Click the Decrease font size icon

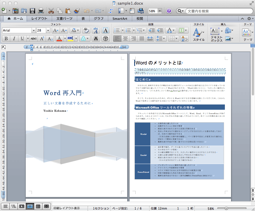point(64,30)
